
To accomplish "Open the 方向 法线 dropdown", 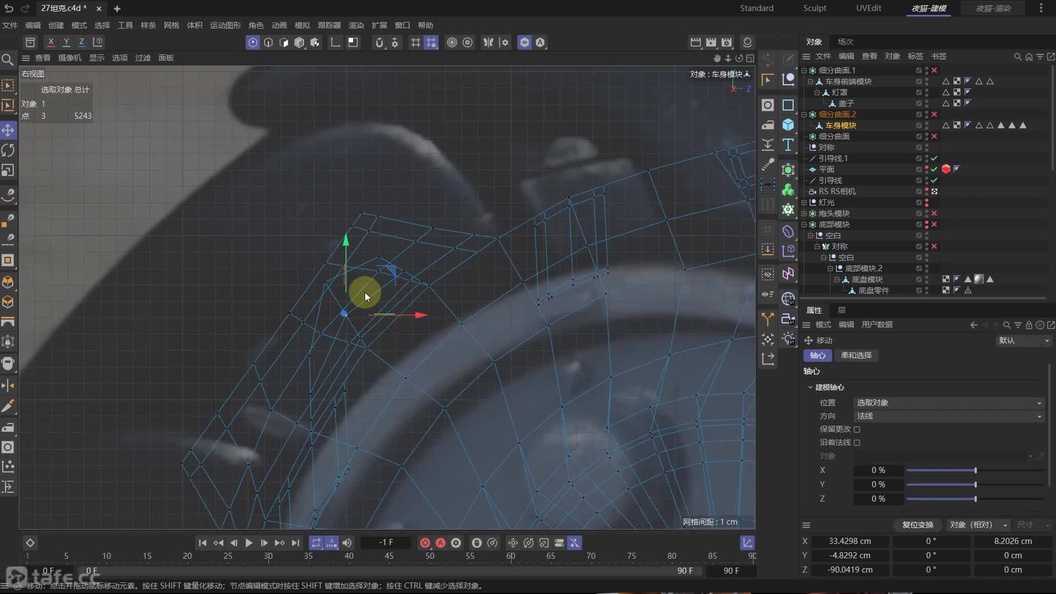I will (x=949, y=416).
